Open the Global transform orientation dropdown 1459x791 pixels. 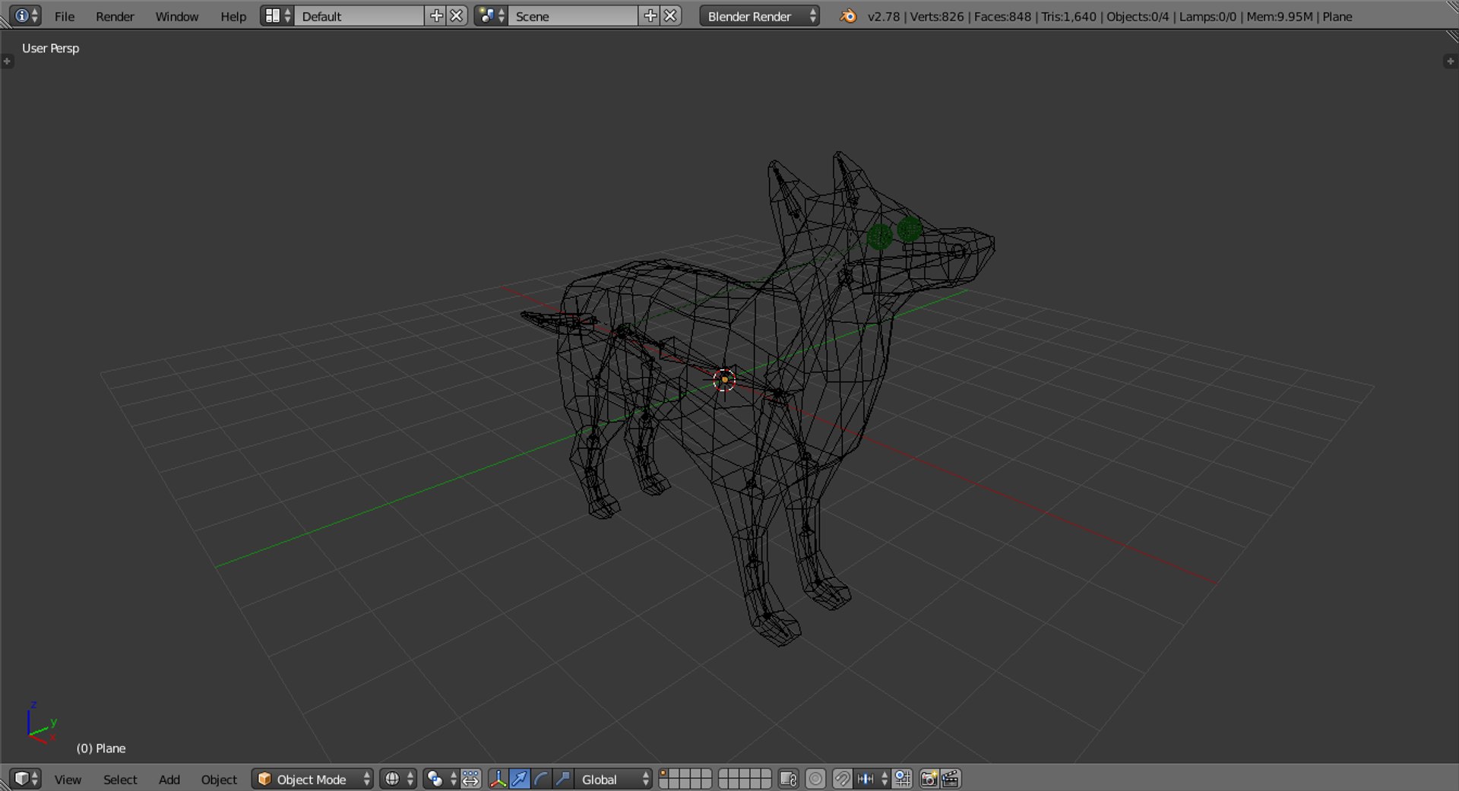click(613, 779)
